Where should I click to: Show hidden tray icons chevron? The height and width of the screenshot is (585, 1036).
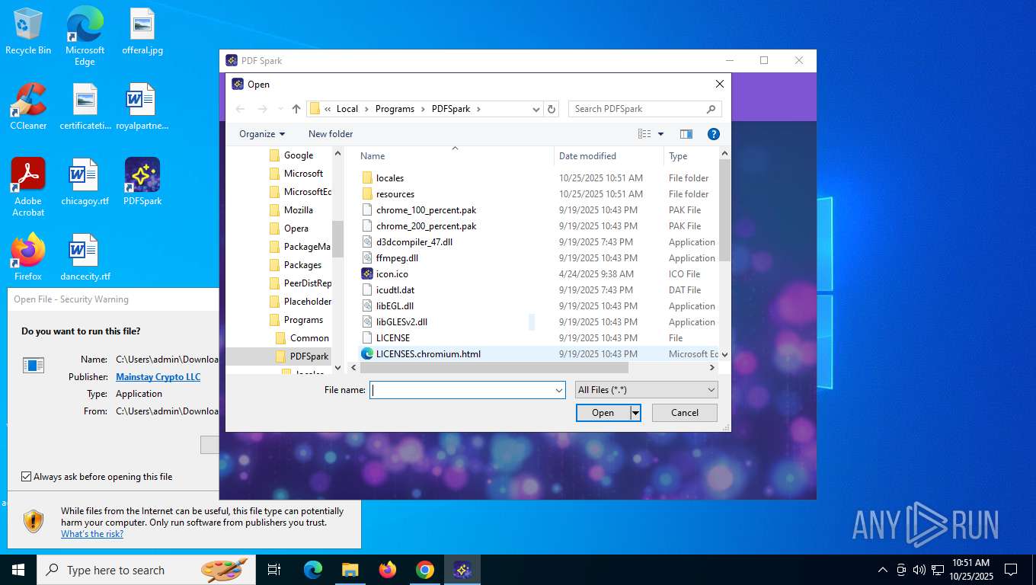click(x=882, y=570)
